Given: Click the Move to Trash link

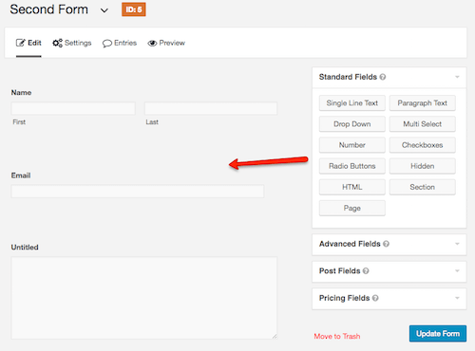Looking at the screenshot, I should pyautogui.click(x=337, y=336).
